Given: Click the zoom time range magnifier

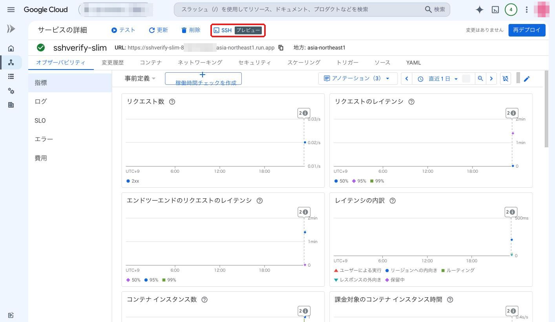Looking at the screenshot, I should [x=480, y=79].
